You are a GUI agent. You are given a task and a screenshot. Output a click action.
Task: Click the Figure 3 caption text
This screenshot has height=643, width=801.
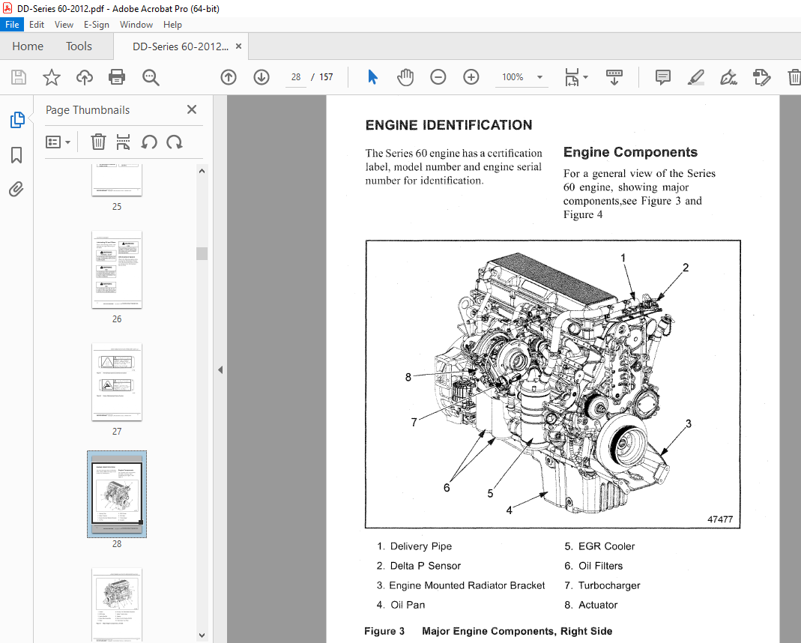coord(489,631)
